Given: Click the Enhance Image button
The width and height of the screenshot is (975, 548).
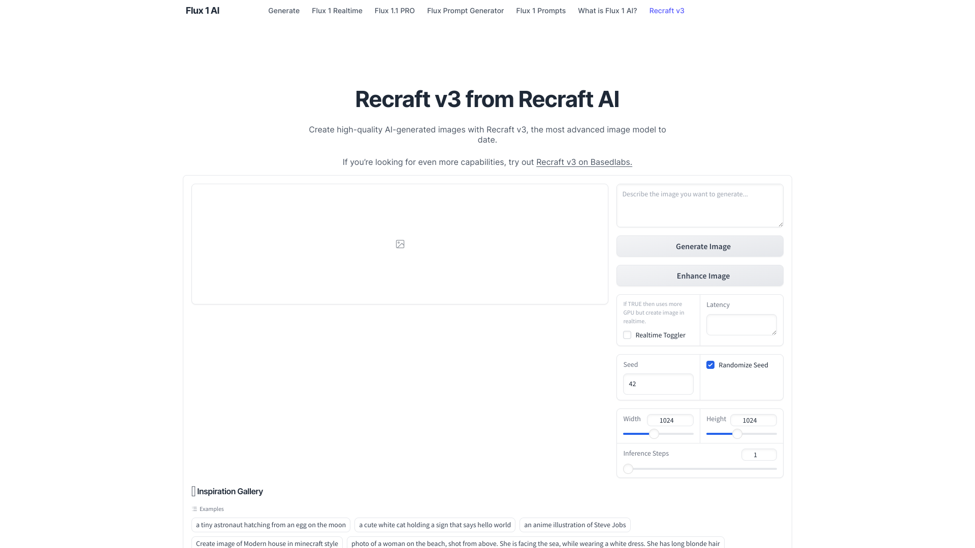Looking at the screenshot, I should (x=700, y=276).
